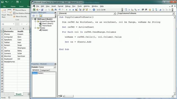This screenshot has width=177, height=99.
Task: Switch to Categorized properties tab
Action: [x=45, y=70]
